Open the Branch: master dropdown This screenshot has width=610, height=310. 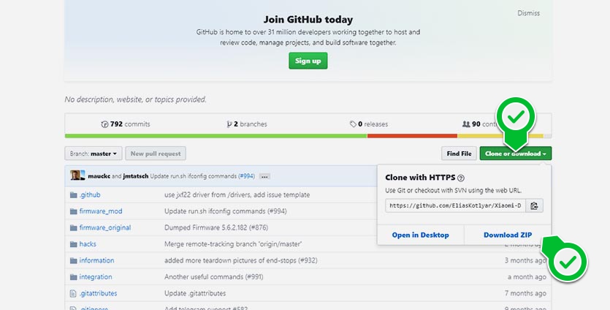(x=94, y=154)
